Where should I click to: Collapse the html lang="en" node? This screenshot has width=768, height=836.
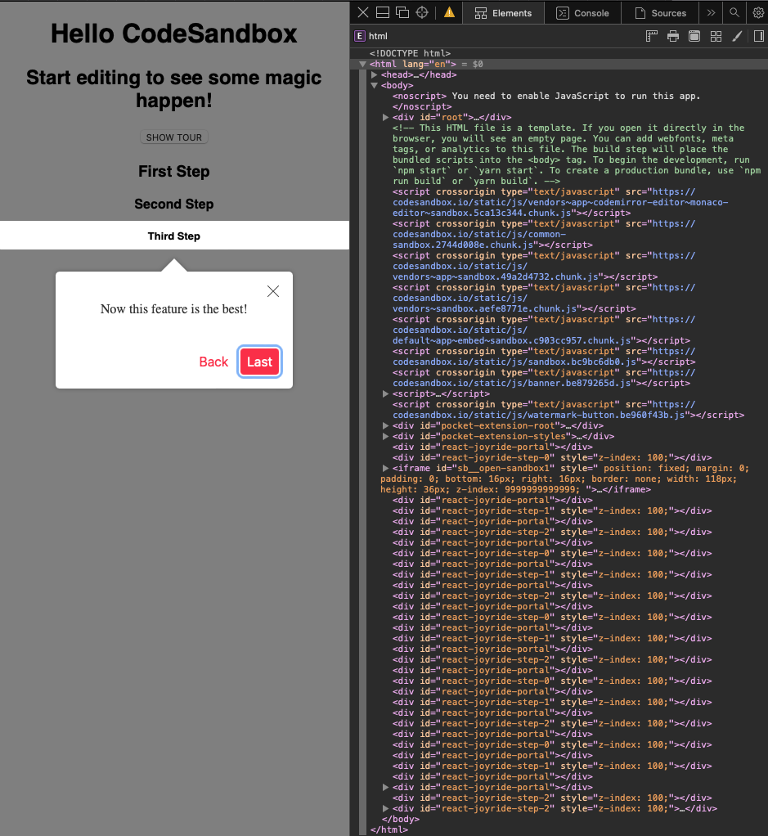(363, 64)
